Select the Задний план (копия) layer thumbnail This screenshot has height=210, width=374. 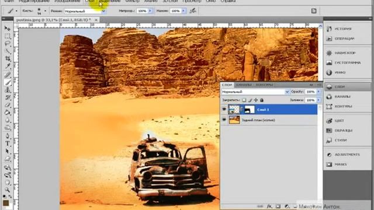point(234,120)
